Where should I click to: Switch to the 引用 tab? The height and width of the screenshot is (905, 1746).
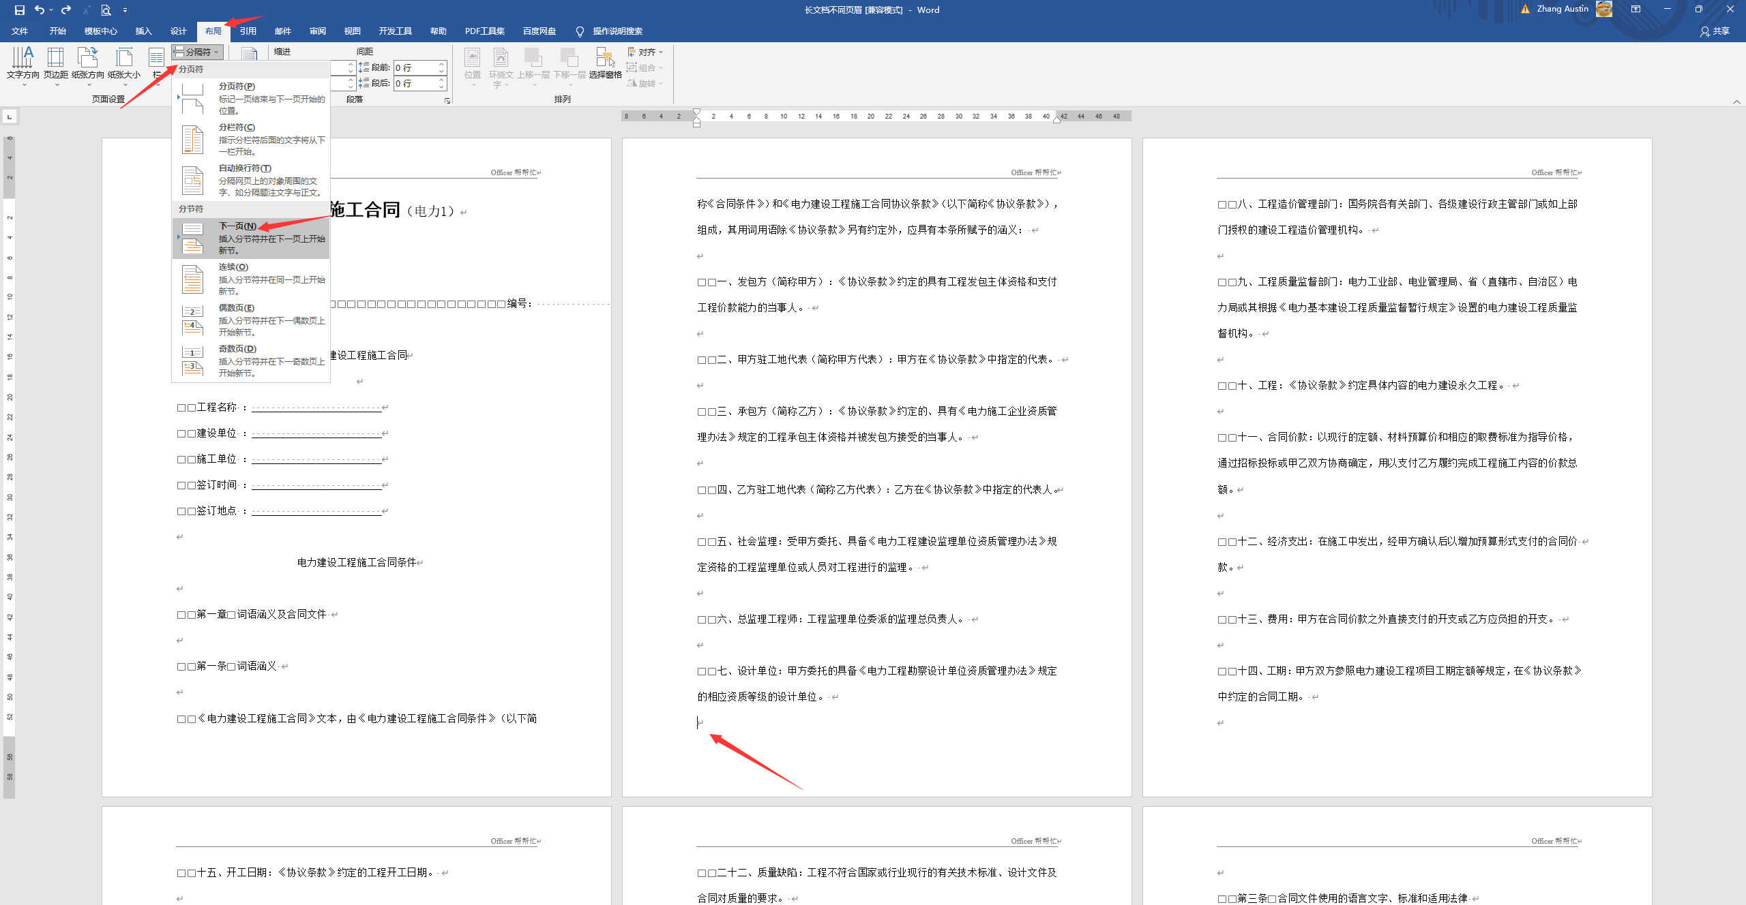tap(248, 31)
